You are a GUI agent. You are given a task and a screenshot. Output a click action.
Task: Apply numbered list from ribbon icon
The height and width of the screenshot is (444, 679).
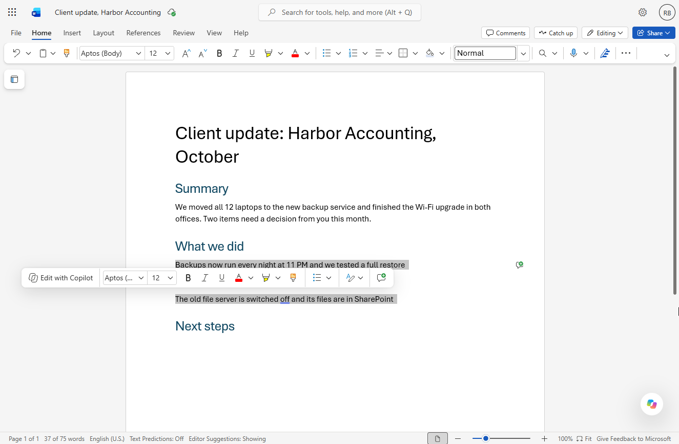coord(353,53)
